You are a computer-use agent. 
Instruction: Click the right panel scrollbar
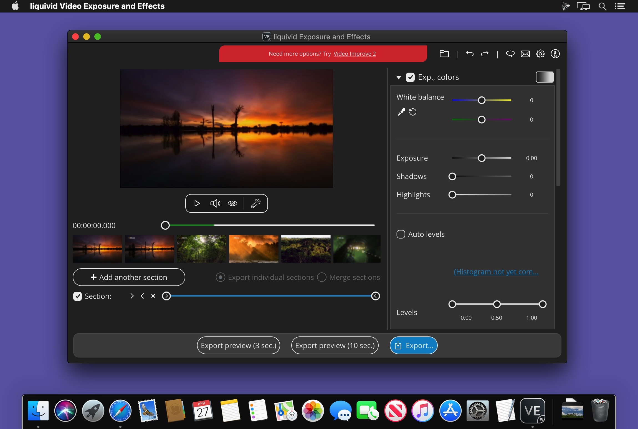click(x=558, y=127)
